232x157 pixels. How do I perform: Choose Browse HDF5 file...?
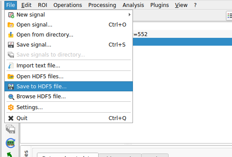(x=69, y=97)
